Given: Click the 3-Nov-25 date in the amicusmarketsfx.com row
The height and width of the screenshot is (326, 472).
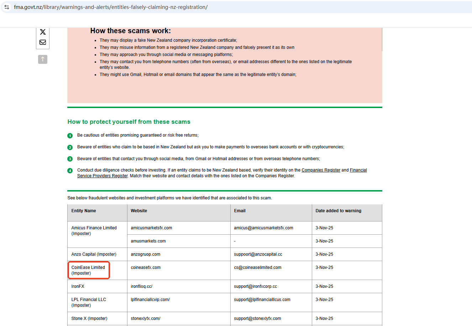Looking at the screenshot, I should (324, 228).
